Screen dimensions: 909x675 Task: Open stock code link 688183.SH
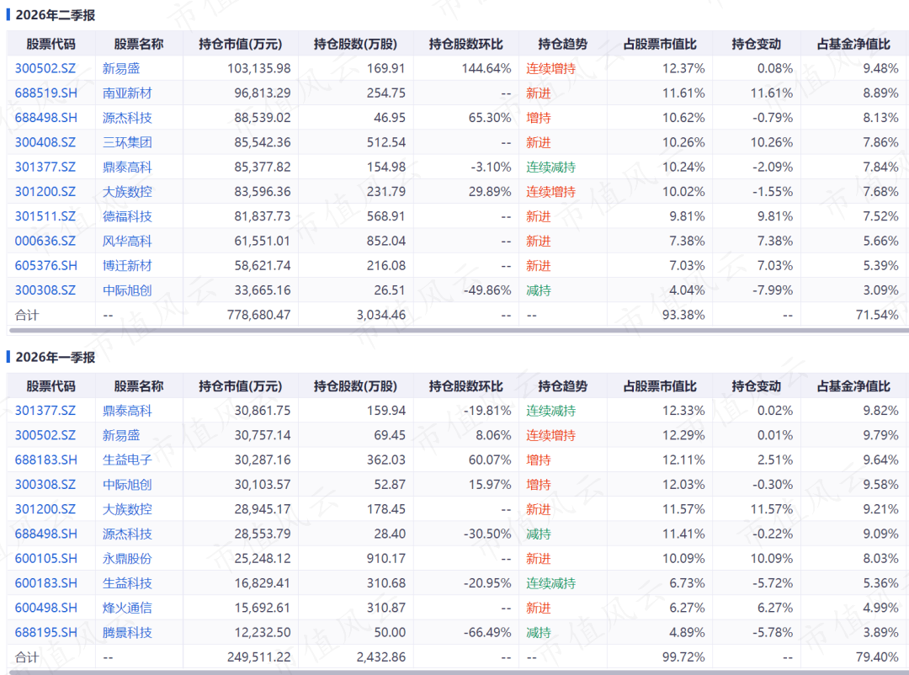(x=45, y=460)
